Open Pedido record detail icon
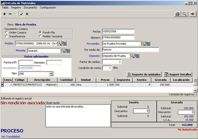This screenshot has width=198, height=139. click(x=64, y=43)
